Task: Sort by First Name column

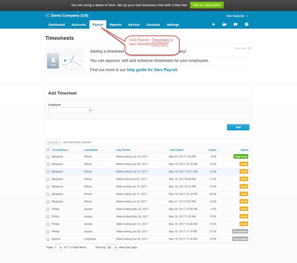Action: pos(60,150)
